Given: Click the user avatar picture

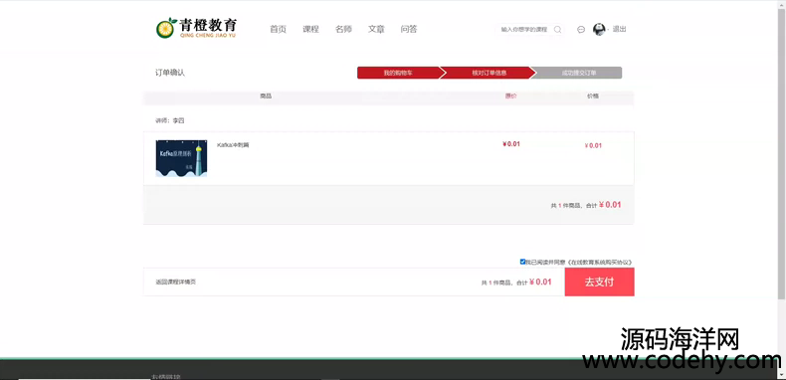Looking at the screenshot, I should click(599, 29).
